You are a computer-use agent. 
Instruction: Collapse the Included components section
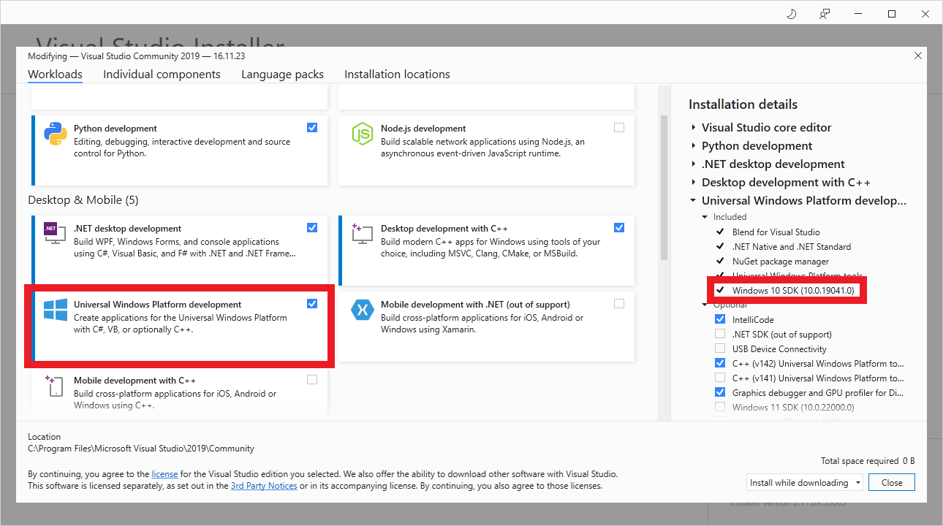click(705, 217)
